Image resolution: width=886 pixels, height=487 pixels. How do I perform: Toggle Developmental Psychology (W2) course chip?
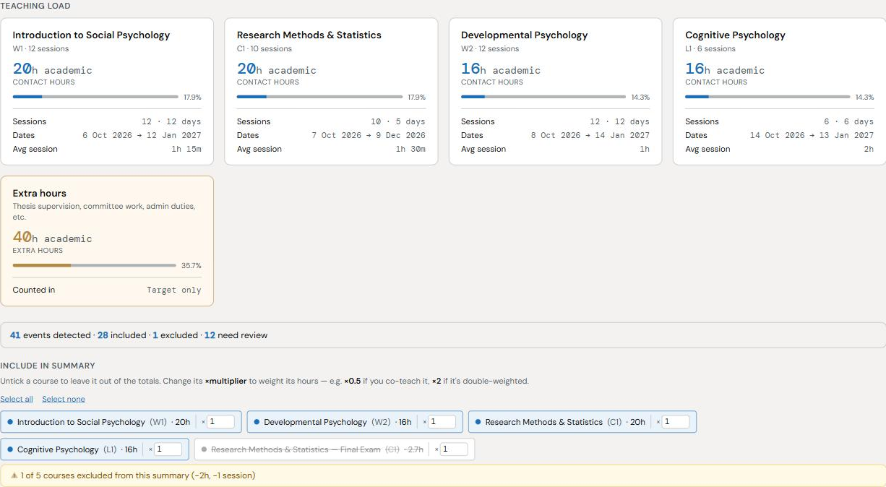pos(355,422)
